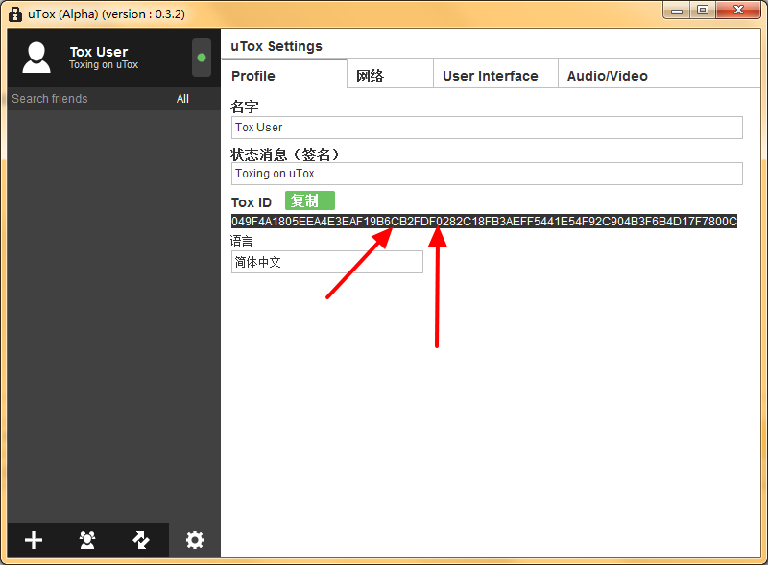Close the uTox window
The width and height of the screenshot is (768, 565).
point(738,10)
